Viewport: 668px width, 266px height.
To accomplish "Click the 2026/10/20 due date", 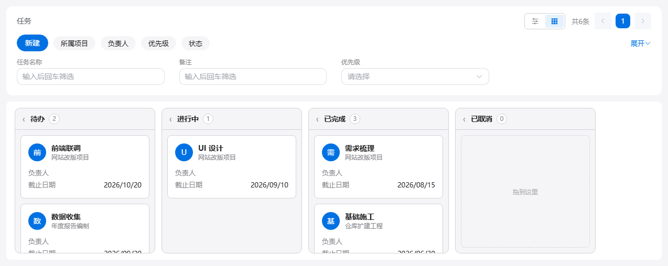I will [x=123, y=185].
